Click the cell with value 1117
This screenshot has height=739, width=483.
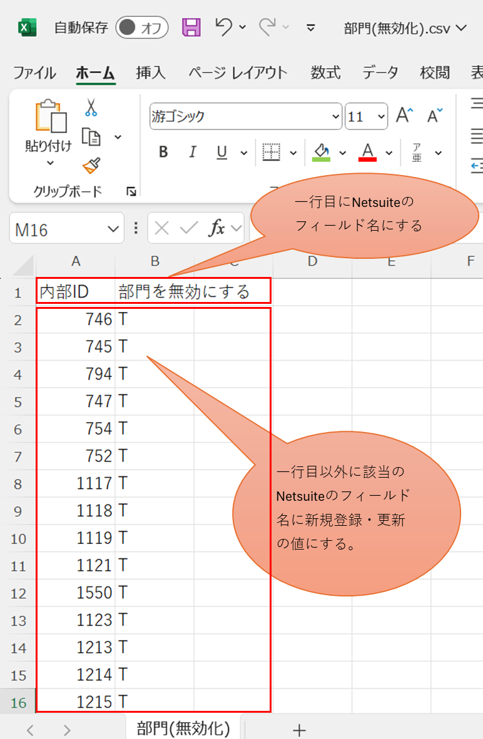[76, 483]
